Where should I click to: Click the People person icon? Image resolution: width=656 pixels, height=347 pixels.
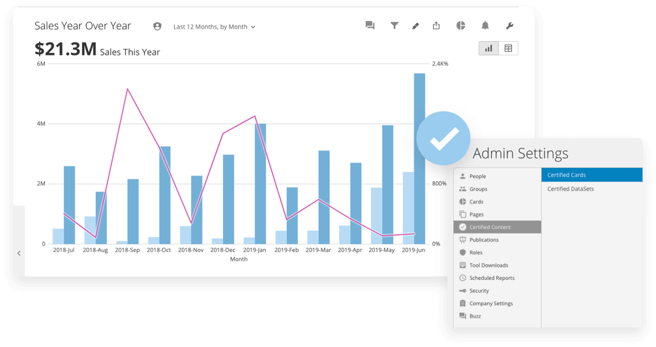463,176
